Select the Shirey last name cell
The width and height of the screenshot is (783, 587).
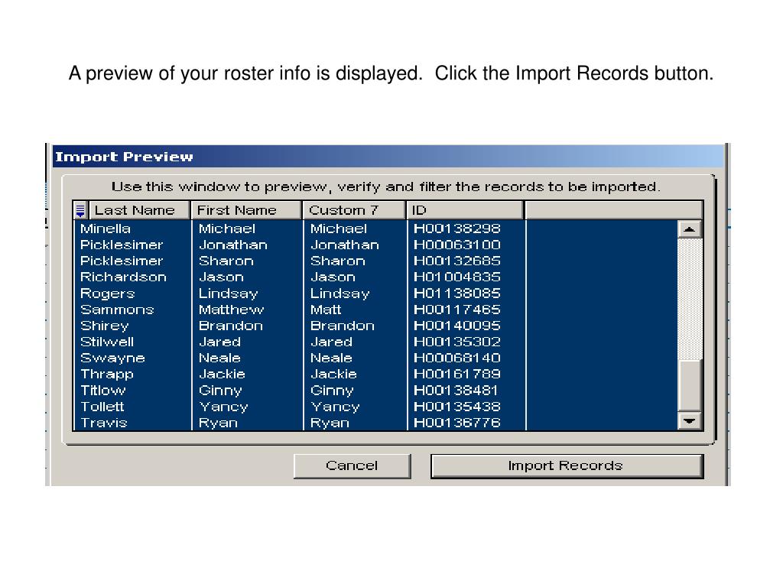tap(104, 326)
